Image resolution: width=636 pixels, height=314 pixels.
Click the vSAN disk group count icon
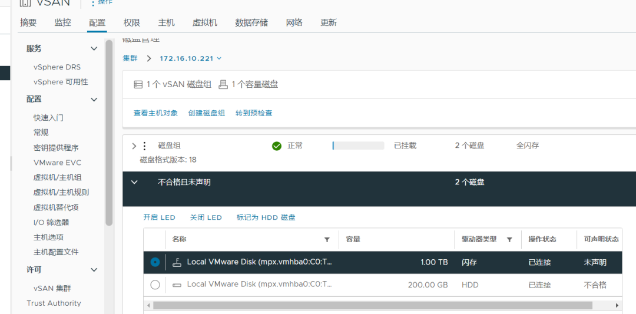click(138, 85)
